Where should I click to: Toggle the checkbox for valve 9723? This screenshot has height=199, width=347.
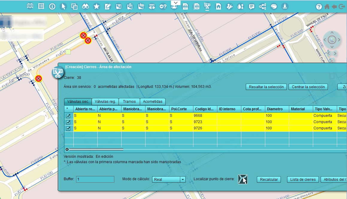(68, 122)
